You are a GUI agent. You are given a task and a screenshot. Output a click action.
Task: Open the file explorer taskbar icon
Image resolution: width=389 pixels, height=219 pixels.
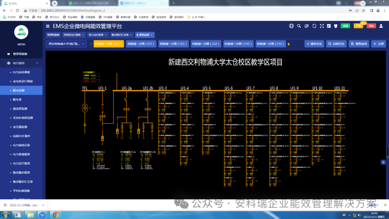point(30,215)
